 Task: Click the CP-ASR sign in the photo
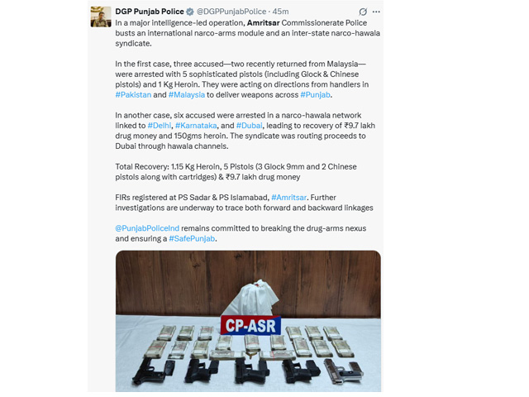click(250, 325)
